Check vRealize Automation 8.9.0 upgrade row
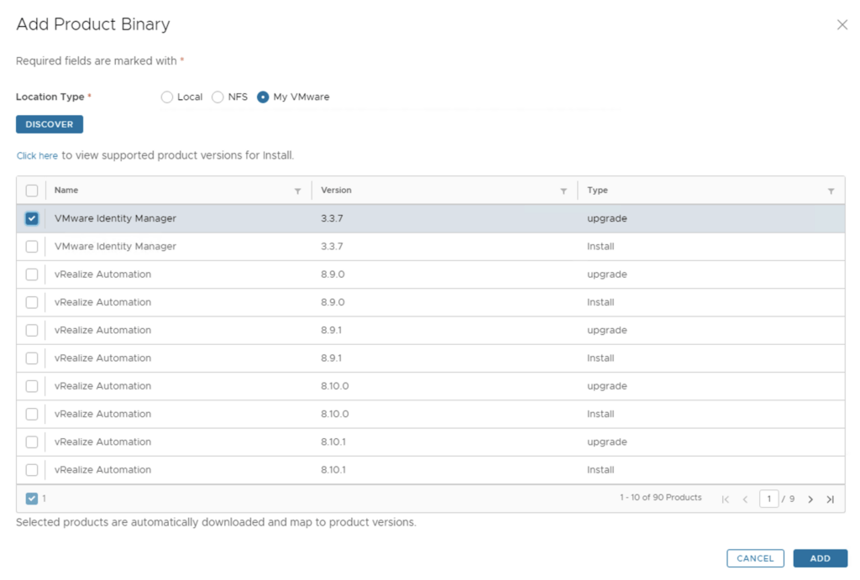The image size is (860, 580). click(32, 274)
